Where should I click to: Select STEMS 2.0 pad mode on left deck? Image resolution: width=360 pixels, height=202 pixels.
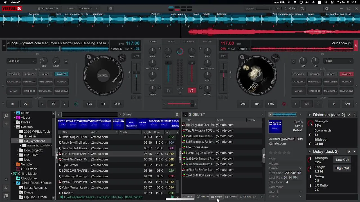pos(14,74)
